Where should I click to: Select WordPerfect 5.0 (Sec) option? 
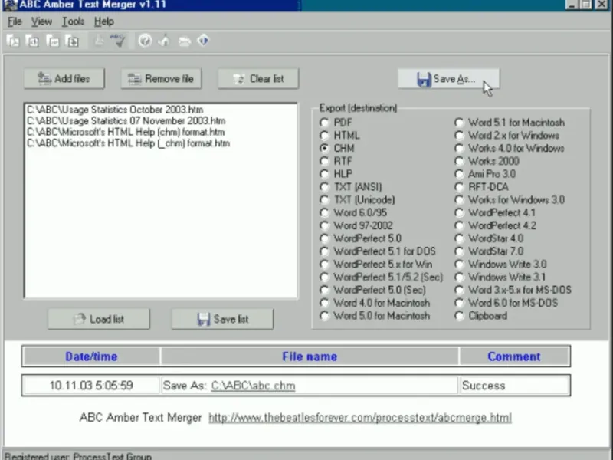tap(372, 290)
